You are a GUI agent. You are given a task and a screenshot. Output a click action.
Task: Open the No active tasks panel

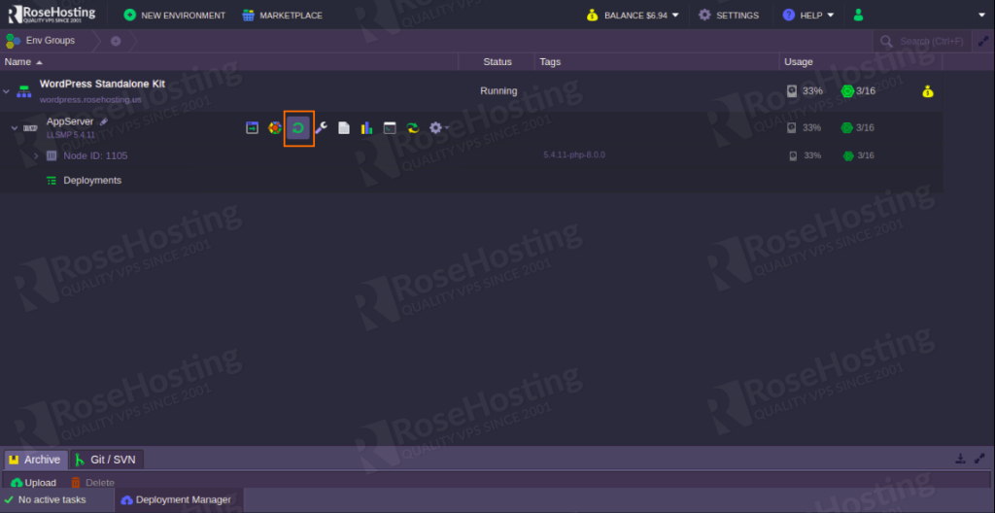45,500
